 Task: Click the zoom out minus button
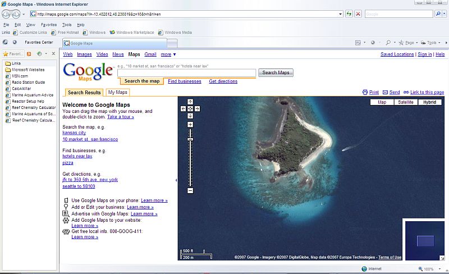pos(190,191)
